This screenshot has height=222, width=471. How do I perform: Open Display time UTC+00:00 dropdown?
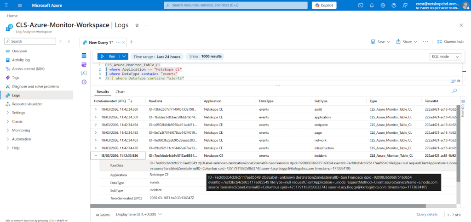(139, 214)
